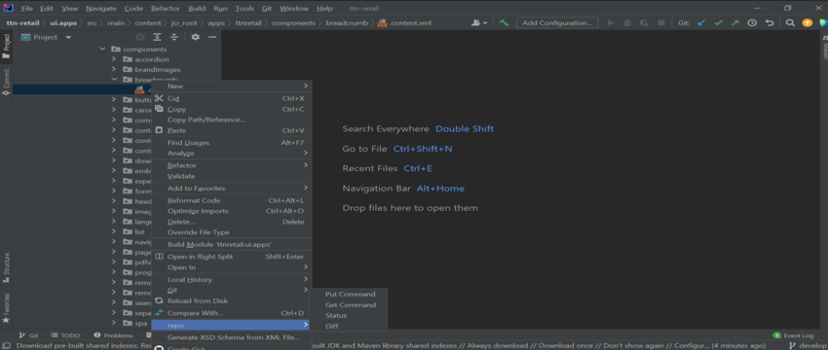
Task: Select Reload from Disk
Action: pos(231,301)
